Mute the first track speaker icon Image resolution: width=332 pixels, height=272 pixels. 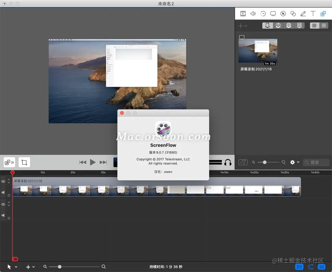[x=3, y=192]
